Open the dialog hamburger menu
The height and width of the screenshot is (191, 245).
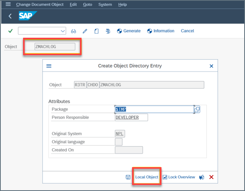coord(49,66)
